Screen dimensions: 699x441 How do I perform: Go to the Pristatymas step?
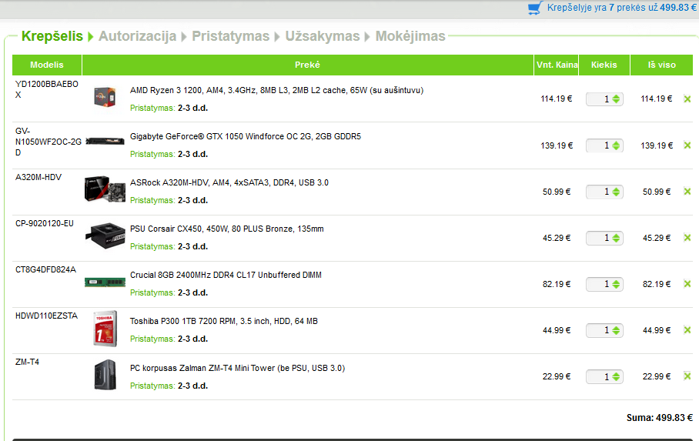coord(230,36)
